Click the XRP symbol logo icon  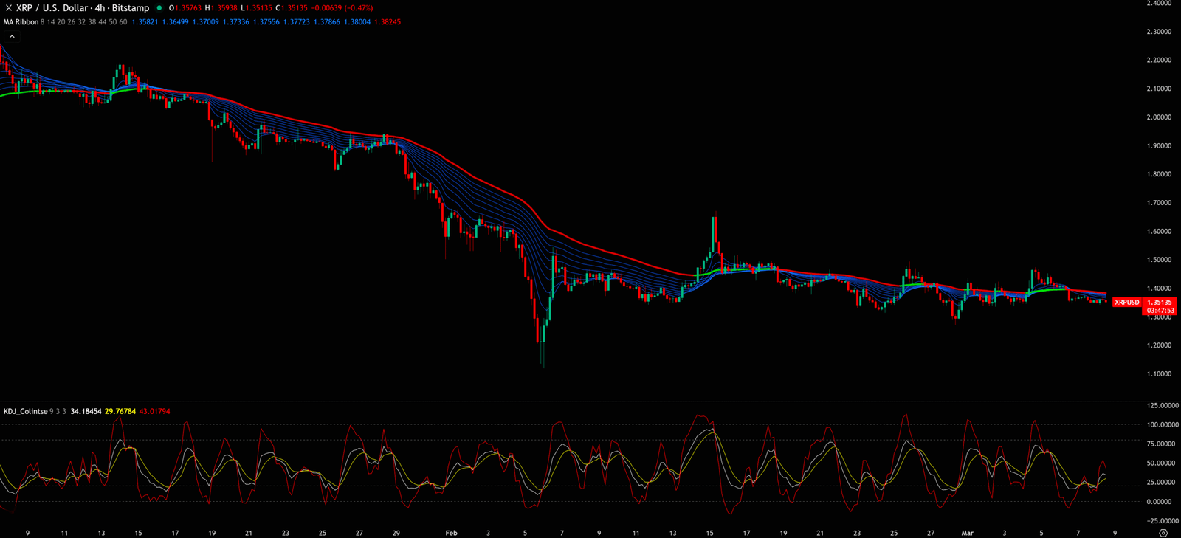point(9,8)
